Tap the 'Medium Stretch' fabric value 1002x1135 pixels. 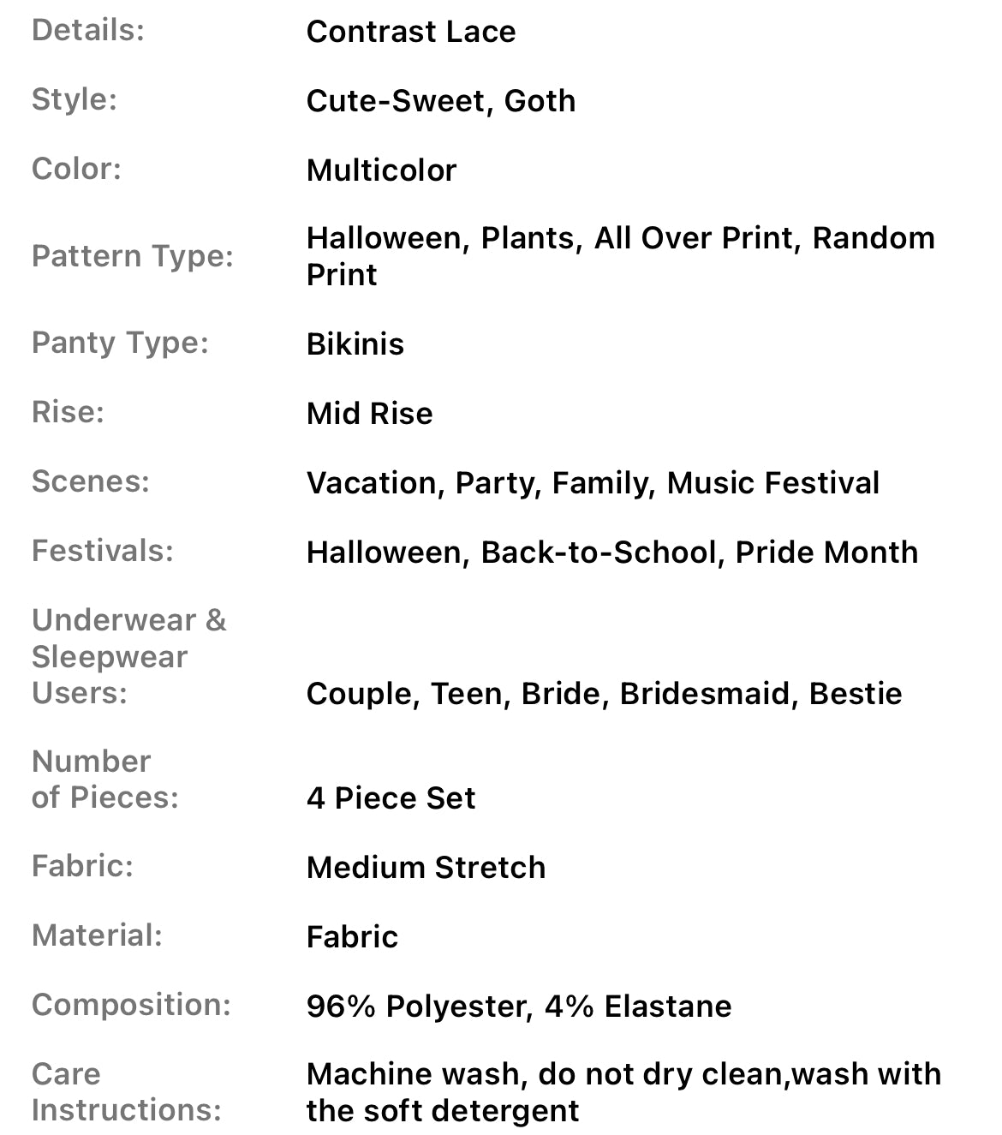point(426,868)
